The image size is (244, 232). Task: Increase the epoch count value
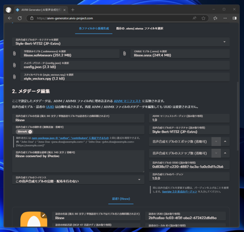225,142
